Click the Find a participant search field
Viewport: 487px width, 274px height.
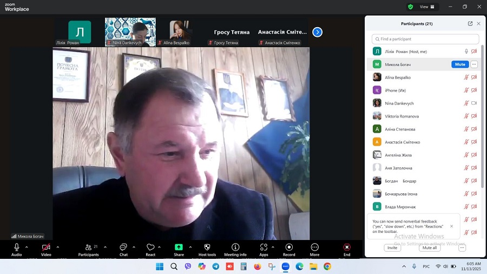425,39
